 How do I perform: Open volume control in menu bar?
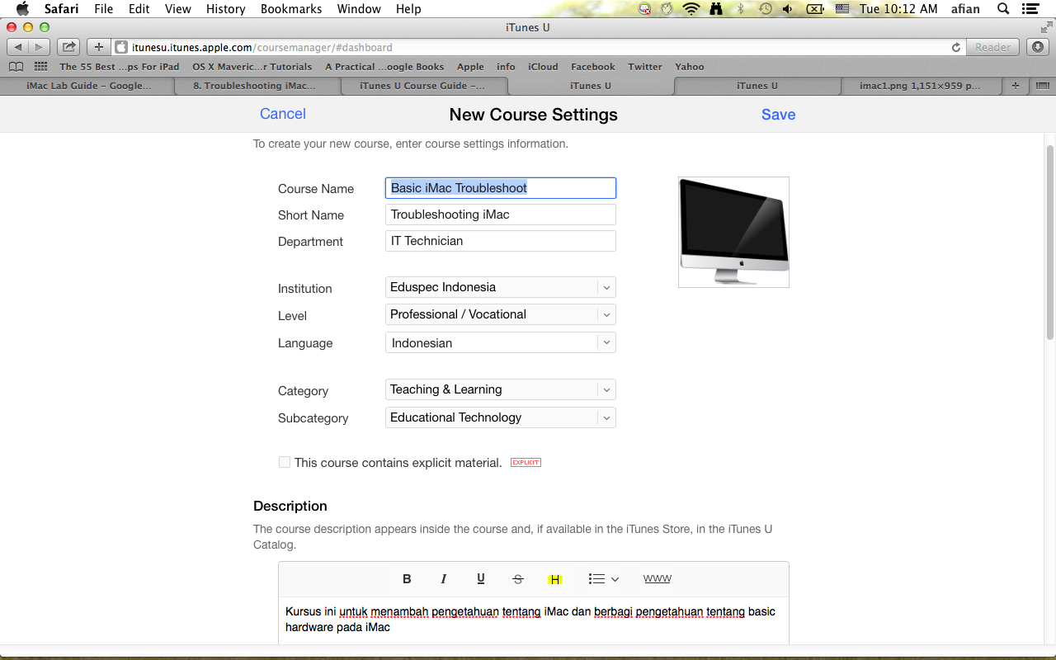[788, 9]
